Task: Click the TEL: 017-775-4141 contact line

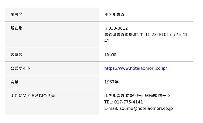Action: click(124, 102)
